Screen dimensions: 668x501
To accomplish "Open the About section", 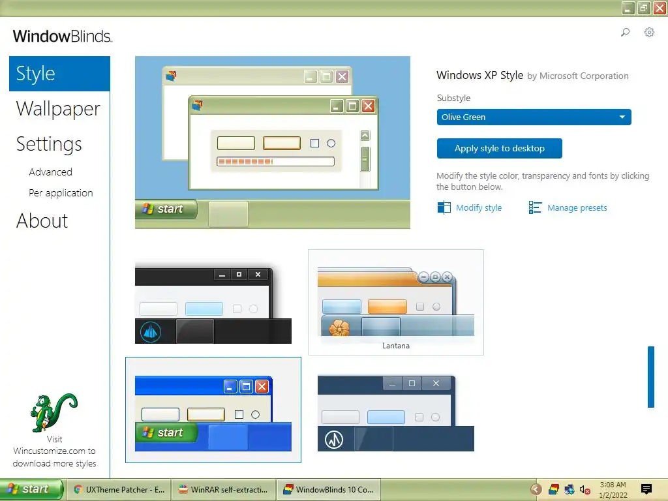I will tap(42, 220).
